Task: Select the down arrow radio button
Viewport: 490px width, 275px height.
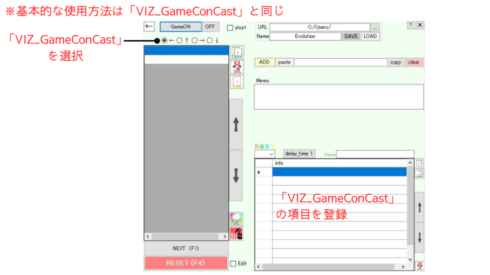Action: [x=210, y=41]
